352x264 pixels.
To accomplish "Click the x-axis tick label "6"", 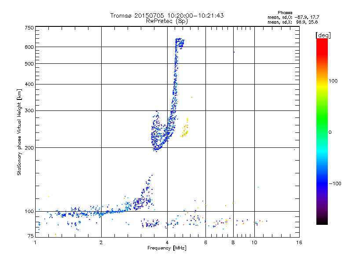I will [205, 242].
